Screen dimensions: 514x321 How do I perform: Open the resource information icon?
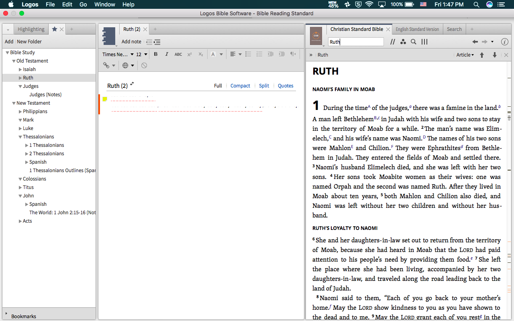pos(505,42)
